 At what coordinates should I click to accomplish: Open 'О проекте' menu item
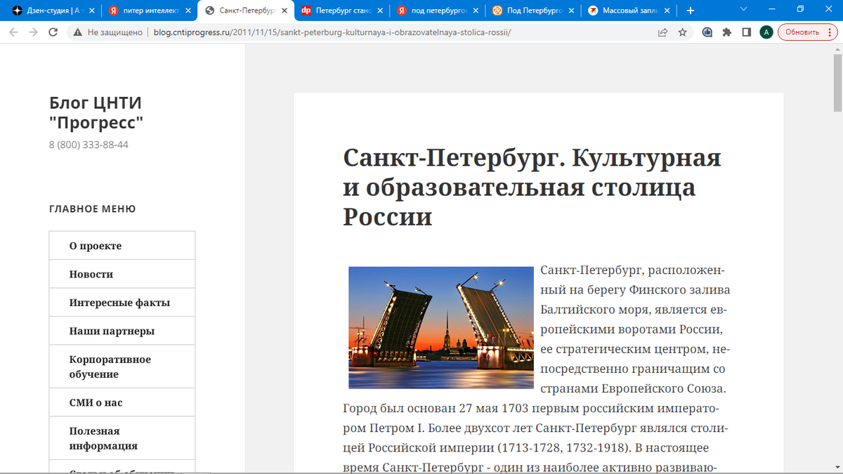pyautogui.click(x=122, y=246)
